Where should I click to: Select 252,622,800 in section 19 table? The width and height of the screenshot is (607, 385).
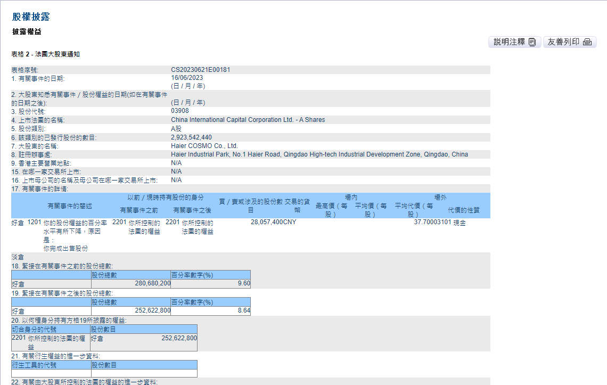[152, 310]
